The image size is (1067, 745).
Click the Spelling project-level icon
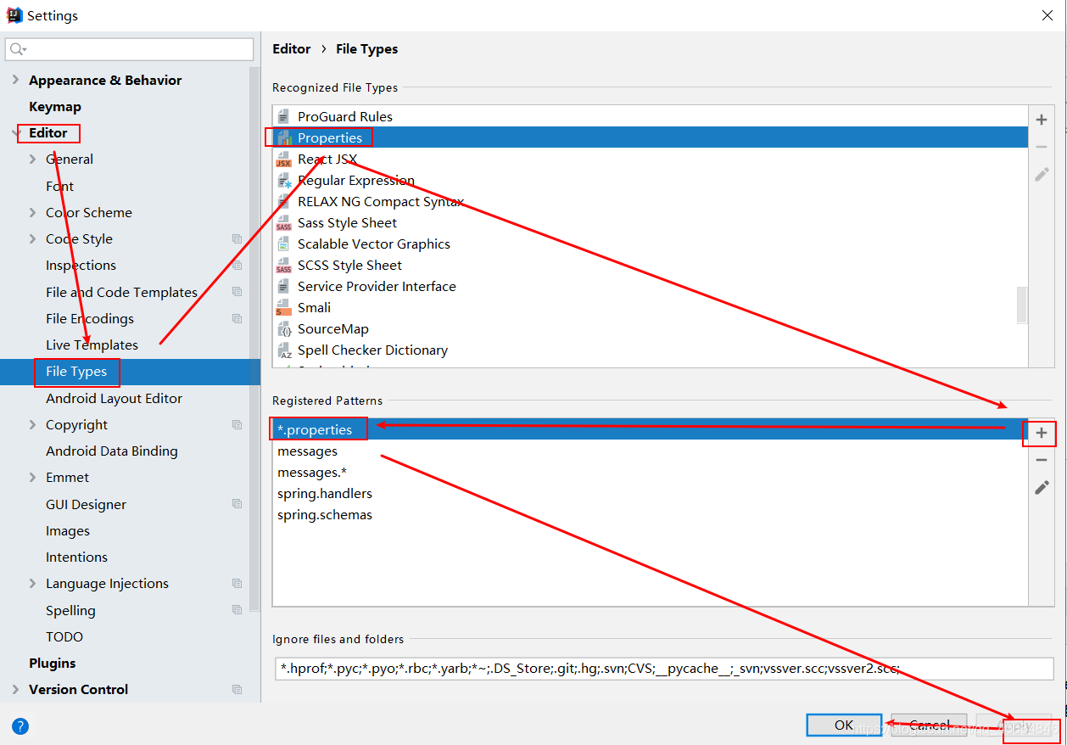[x=237, y=610]
